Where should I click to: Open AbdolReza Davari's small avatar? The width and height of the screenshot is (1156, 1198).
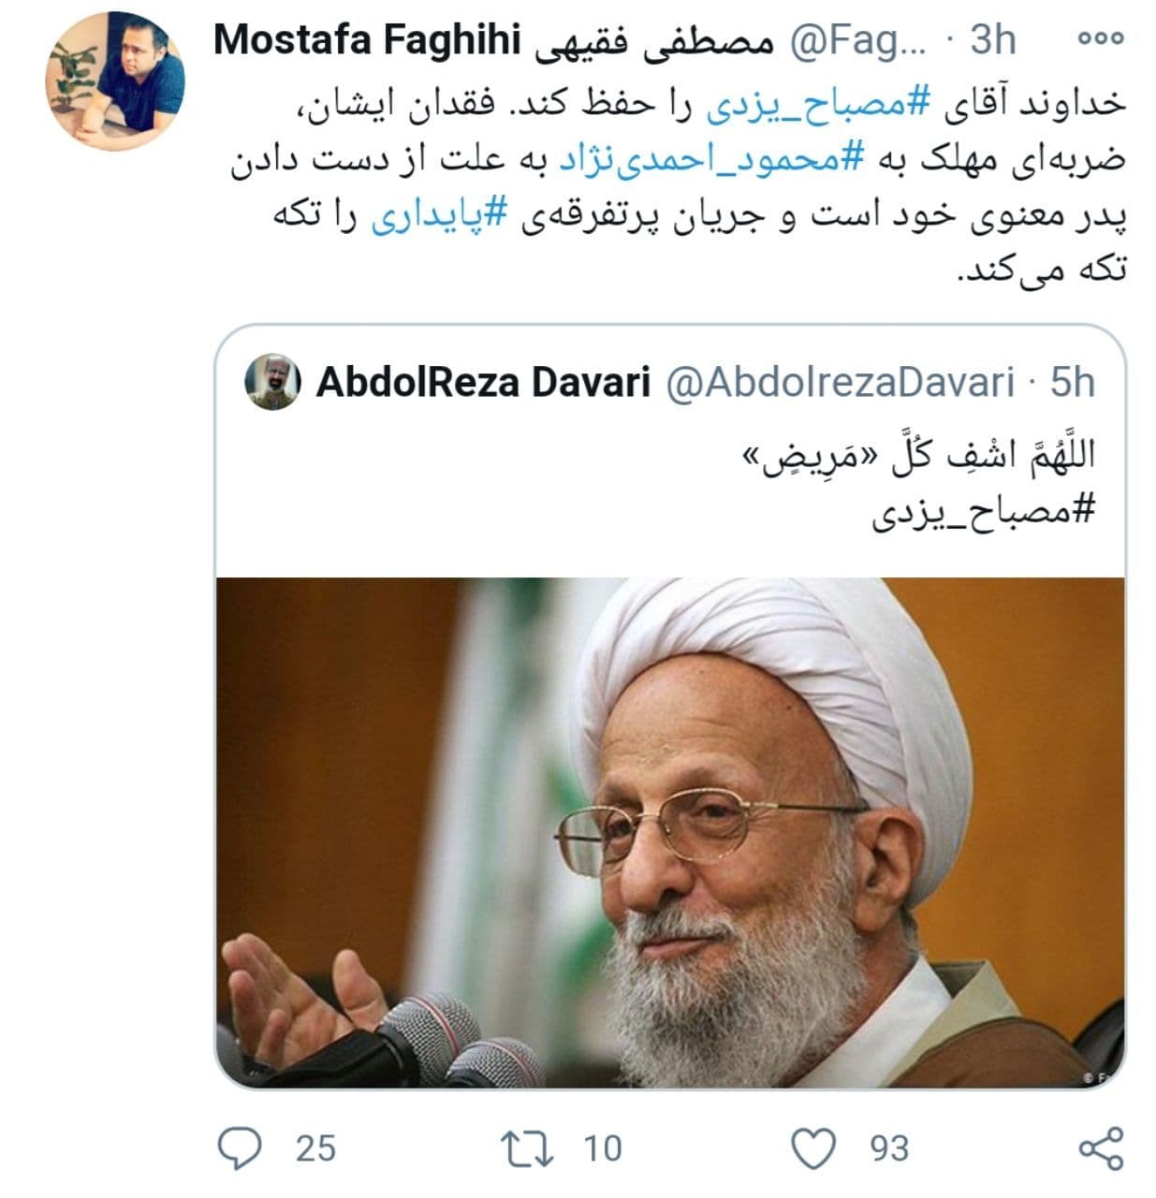coord(272,382)
